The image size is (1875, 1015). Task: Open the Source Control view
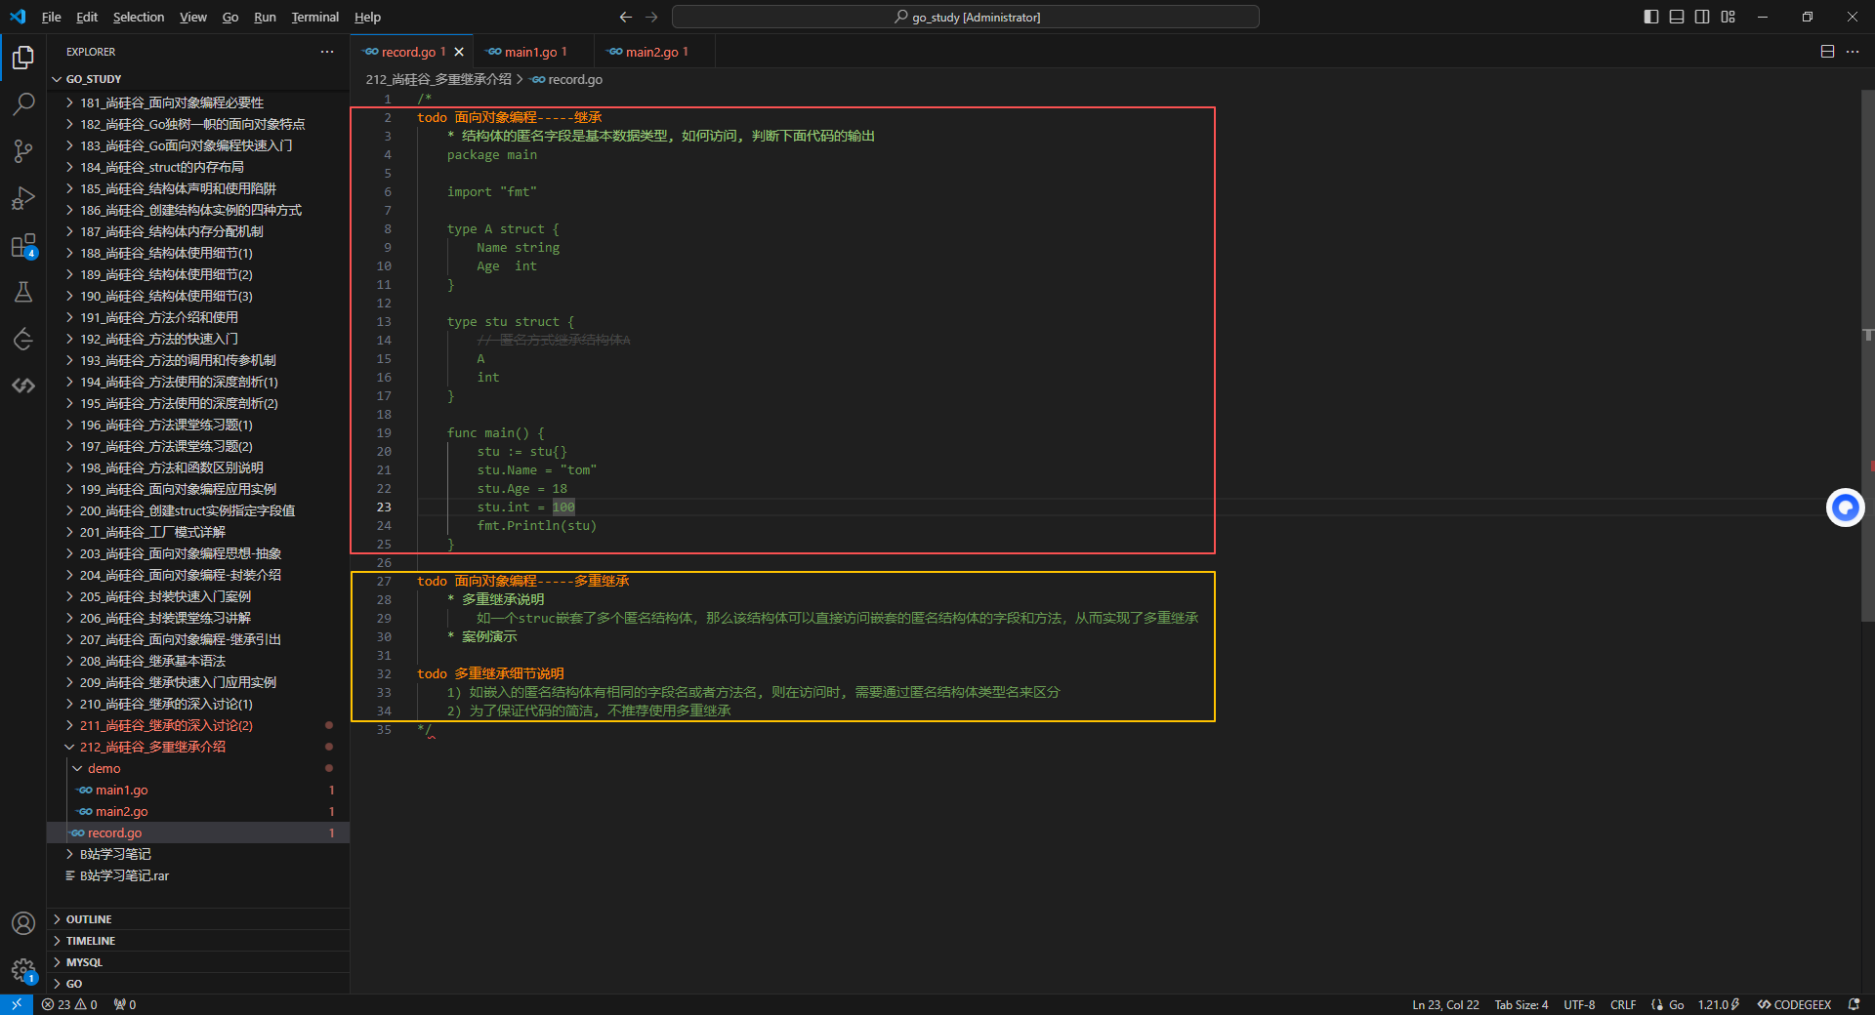[23, 151]
